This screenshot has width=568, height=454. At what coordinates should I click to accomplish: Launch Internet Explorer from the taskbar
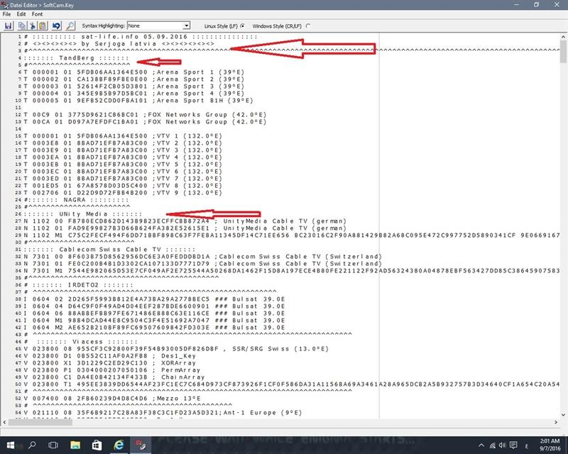click(x=119, y=445)
